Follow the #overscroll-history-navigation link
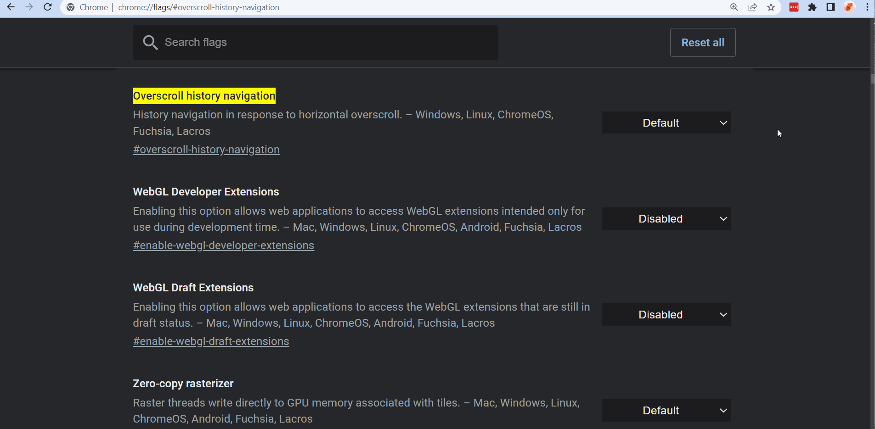Screen dimensions: 875x429 click(x=206, y=150)
